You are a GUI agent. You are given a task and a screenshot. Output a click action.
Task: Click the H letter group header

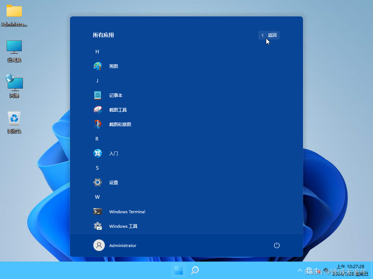[97, 52]
